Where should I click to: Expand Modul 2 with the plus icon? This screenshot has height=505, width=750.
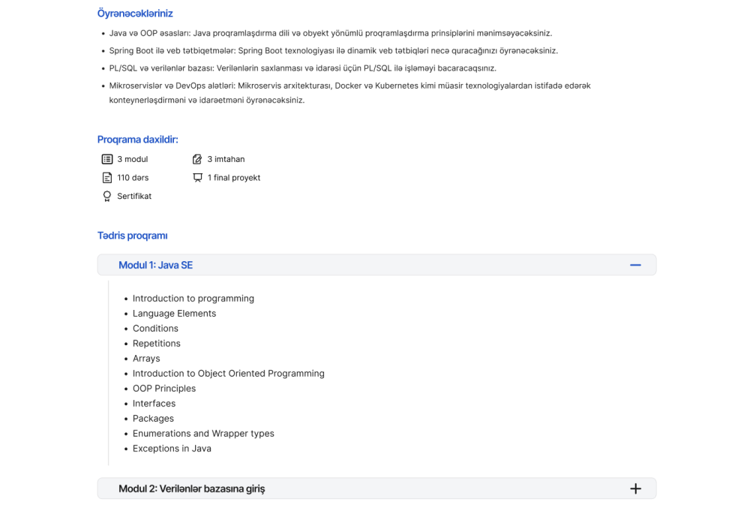tap(635, 488)
